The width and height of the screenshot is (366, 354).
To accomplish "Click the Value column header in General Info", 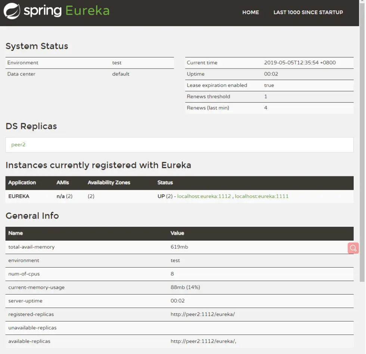I will 177,234.
